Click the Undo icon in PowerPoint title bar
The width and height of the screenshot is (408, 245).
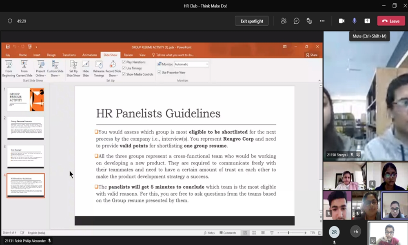15,47
